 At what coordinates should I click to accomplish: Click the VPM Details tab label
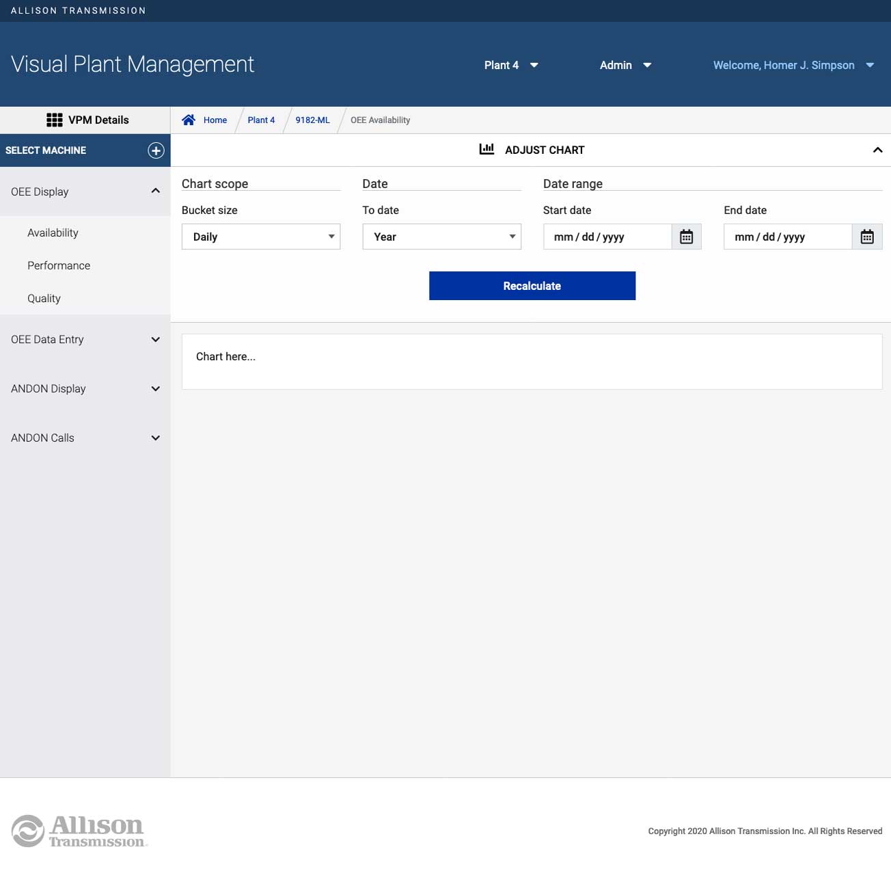tap(98, 120)
